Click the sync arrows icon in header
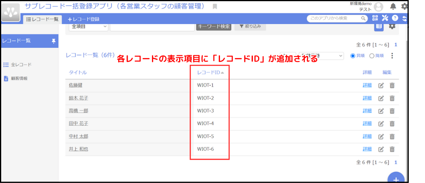This screenshot has height=183, width=425. pos(405,18)
